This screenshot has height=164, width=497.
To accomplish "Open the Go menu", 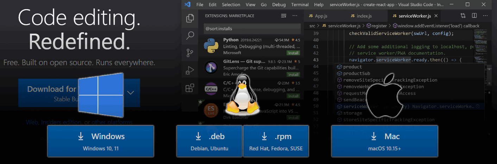I will 264,5.
